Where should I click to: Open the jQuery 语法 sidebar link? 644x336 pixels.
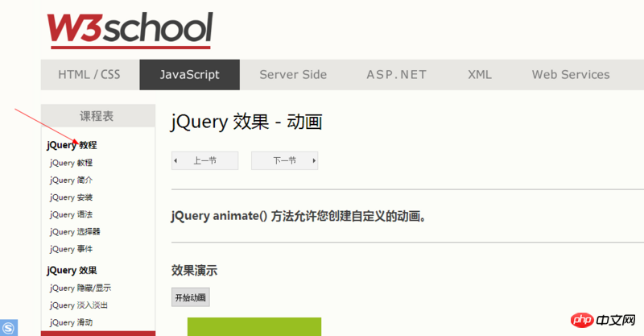coord(71,214)
